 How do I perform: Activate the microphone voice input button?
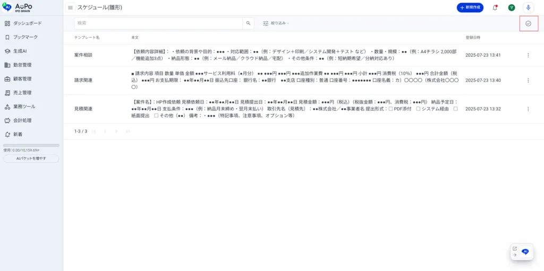[x=528, y=7]
